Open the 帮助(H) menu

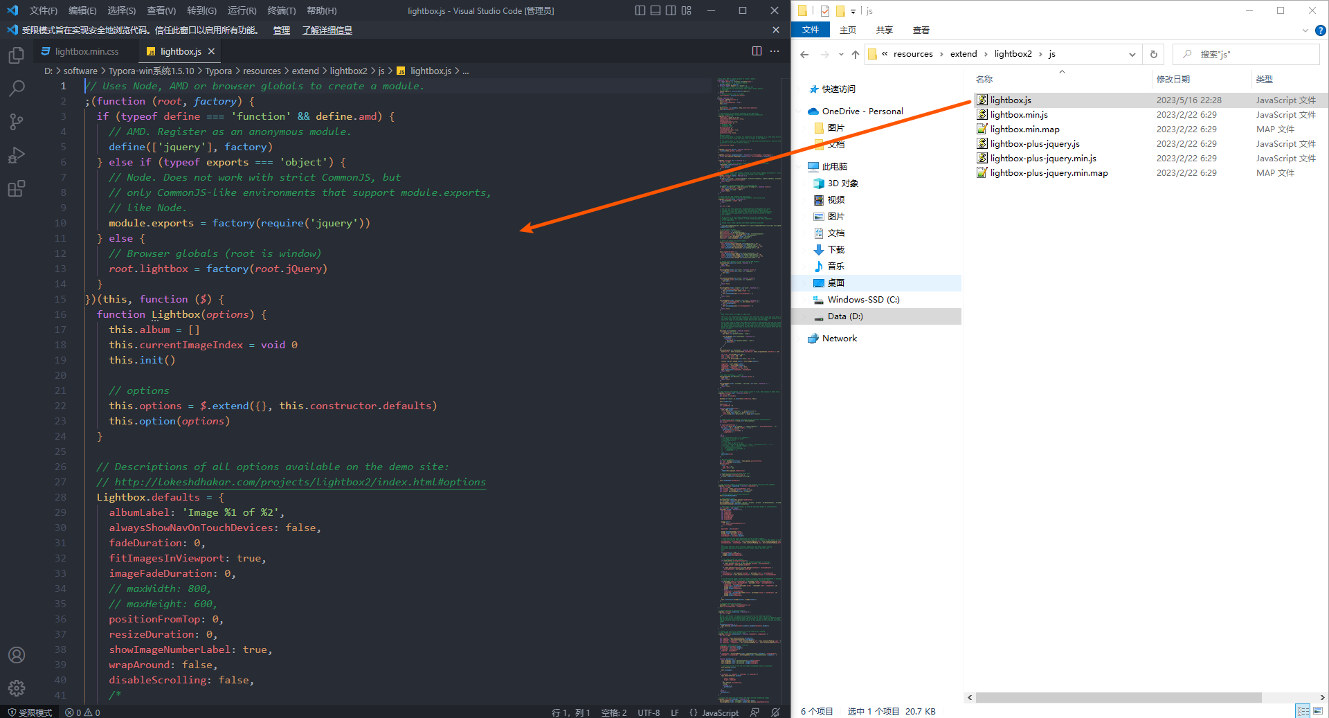point(321,10)
